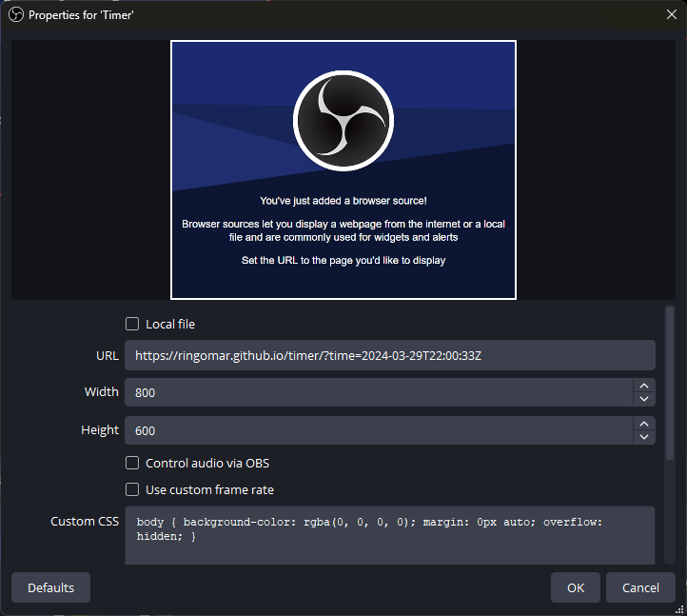Click inside the Custom CSS text area

tap(390, 535)
